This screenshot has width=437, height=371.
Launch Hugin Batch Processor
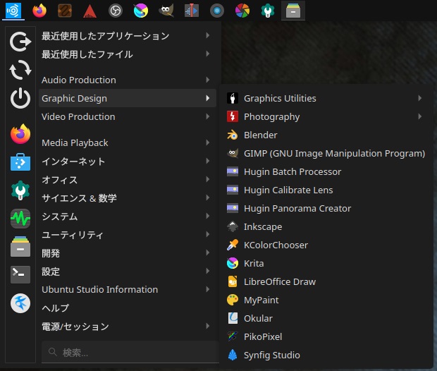[326, 171]
